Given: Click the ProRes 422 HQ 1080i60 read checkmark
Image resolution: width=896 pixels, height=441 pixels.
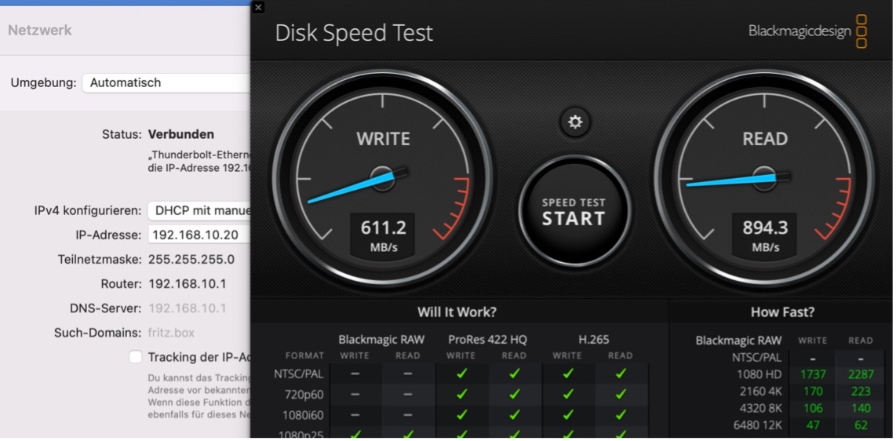Looking at the screenshot, I should pos(514,414).
